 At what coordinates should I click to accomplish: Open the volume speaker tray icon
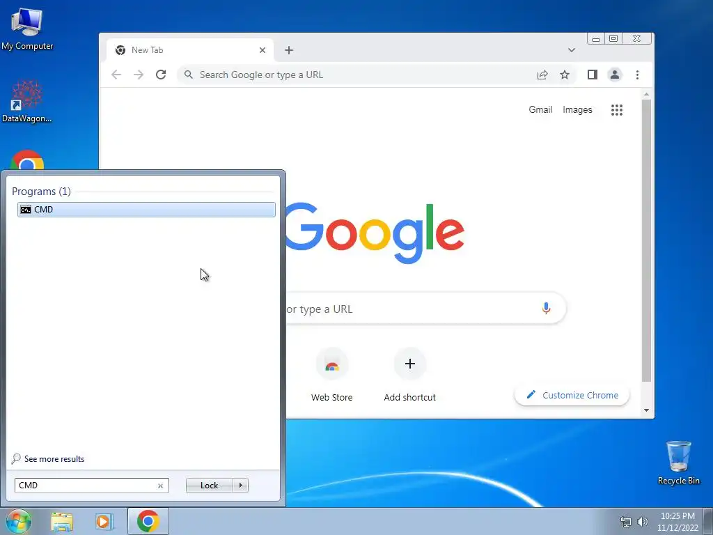[x=643, y=522]
